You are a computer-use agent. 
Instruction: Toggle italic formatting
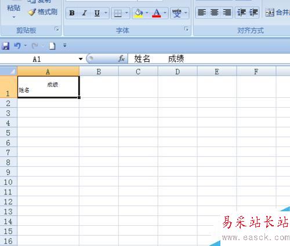[x=84, y=13]
